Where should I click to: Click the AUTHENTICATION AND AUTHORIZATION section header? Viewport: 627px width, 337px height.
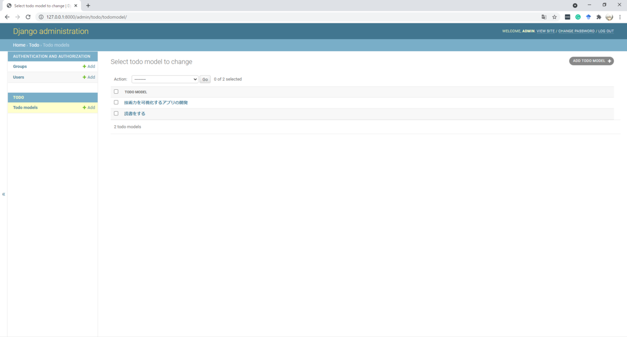(x=52, y=56)
